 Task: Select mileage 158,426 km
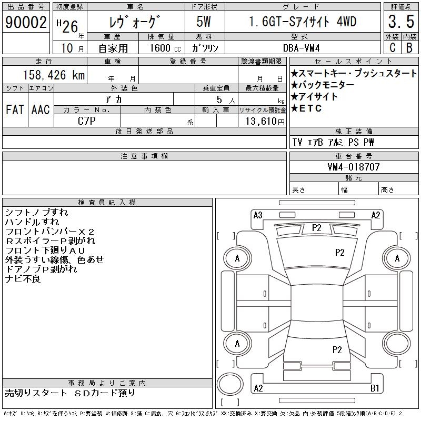(54, 75)
